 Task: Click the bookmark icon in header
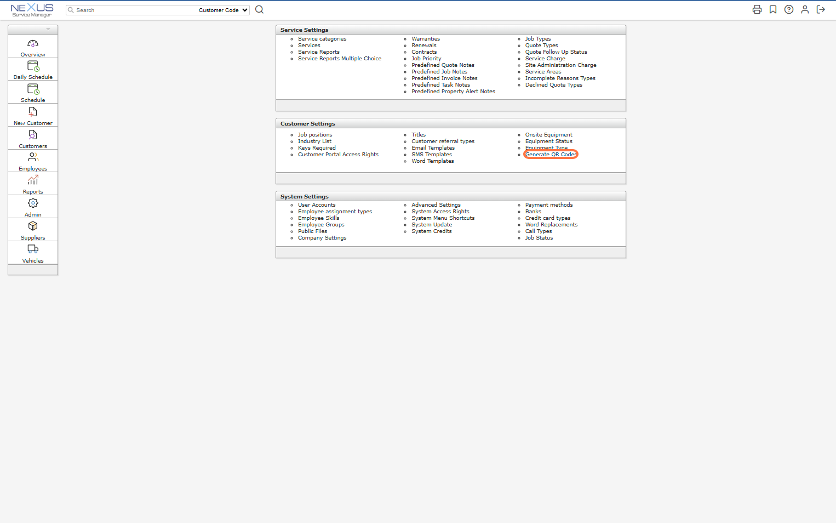[x=773, y=9]
